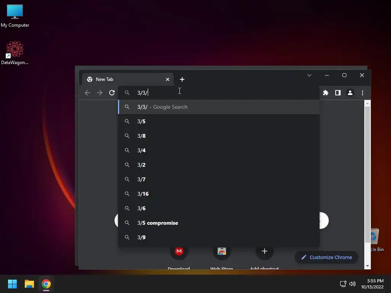Open Chrome's three-dot menu

[x=363, y=93]
